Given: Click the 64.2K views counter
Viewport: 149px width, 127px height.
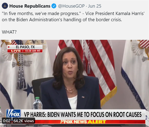Looking at the screenshot, I should [24, 121].
